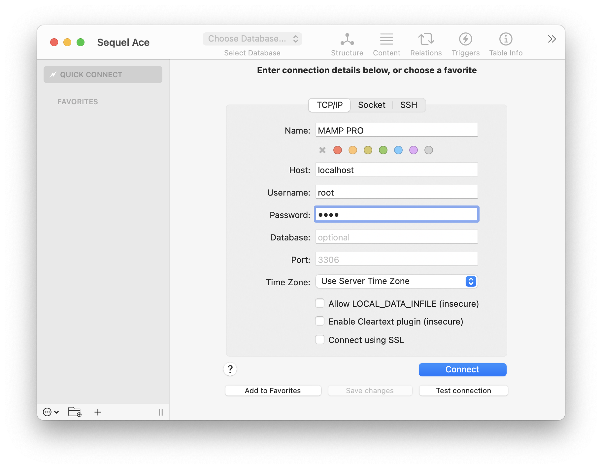The width and height of the screenshot is (602, 469).
Task: Open the Triggers lightning icon
Action: pyautogui.click(x=465, y=40)
